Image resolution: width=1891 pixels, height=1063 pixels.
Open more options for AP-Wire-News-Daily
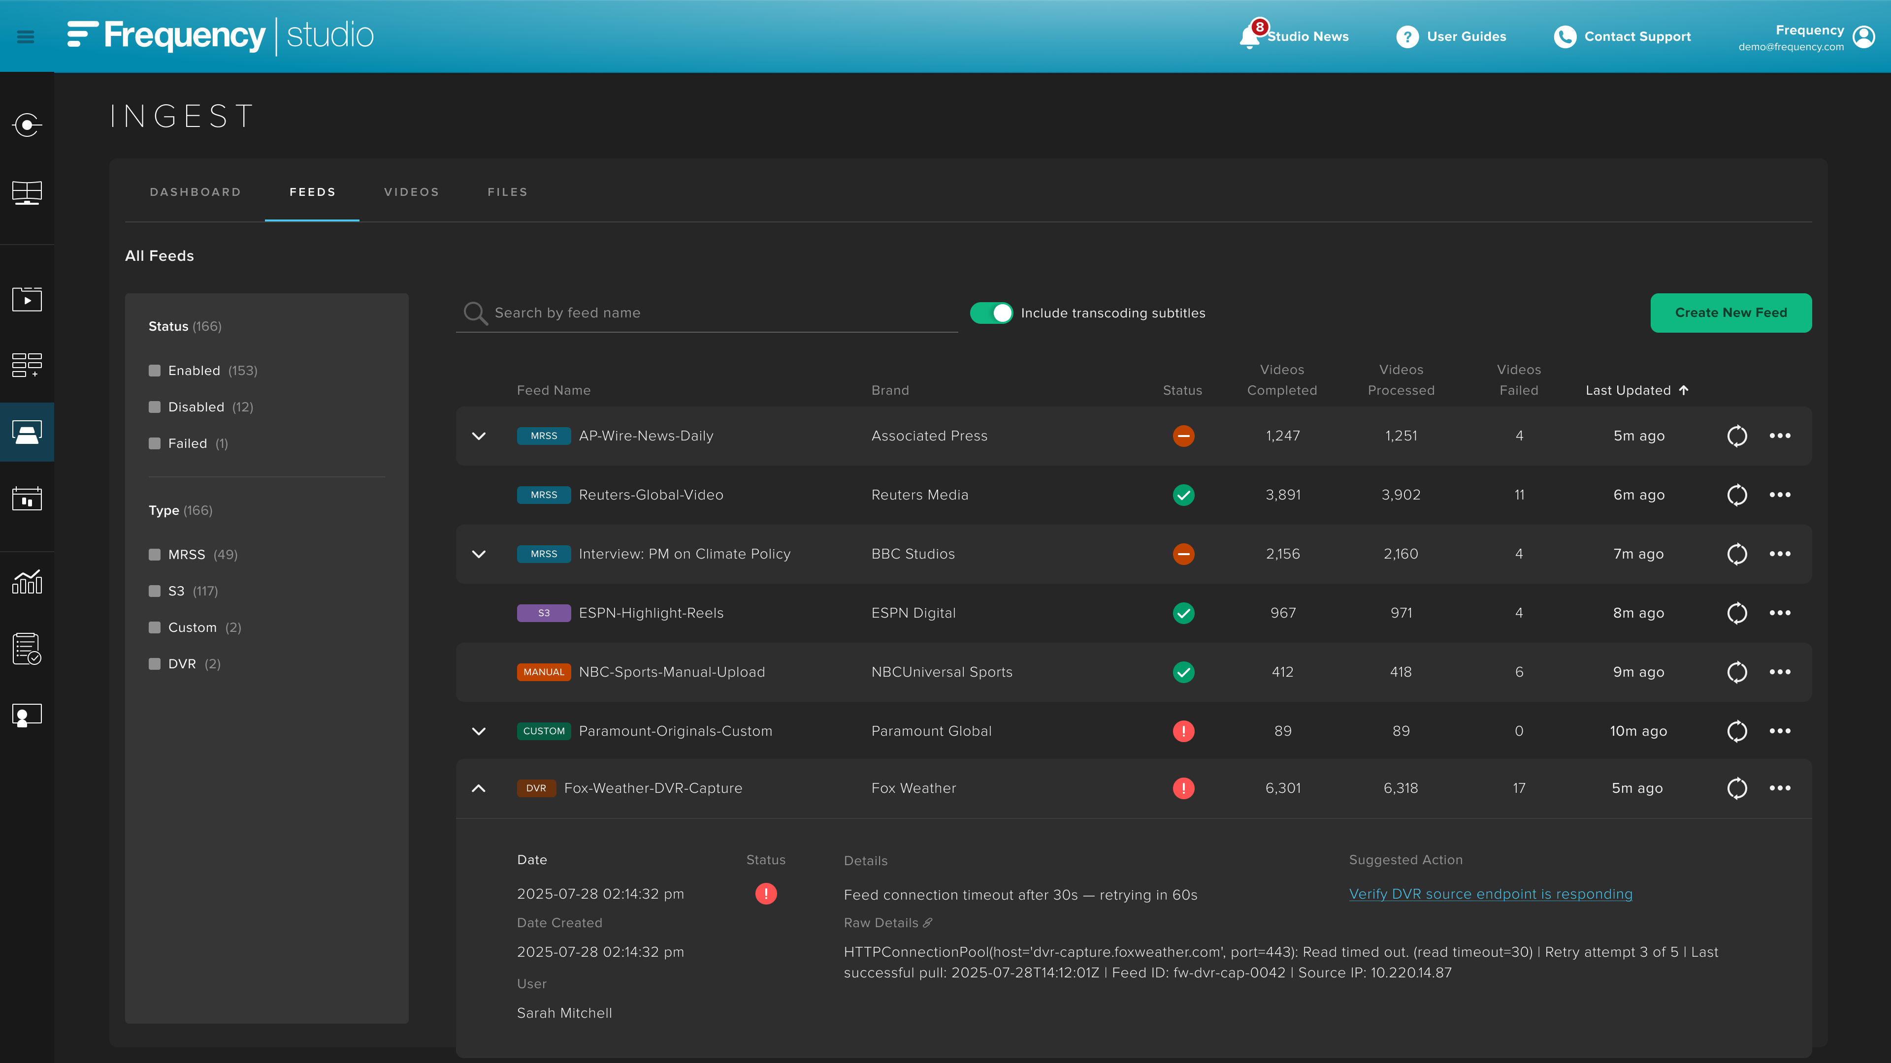pyautogui.click(x=1780, y=436)
